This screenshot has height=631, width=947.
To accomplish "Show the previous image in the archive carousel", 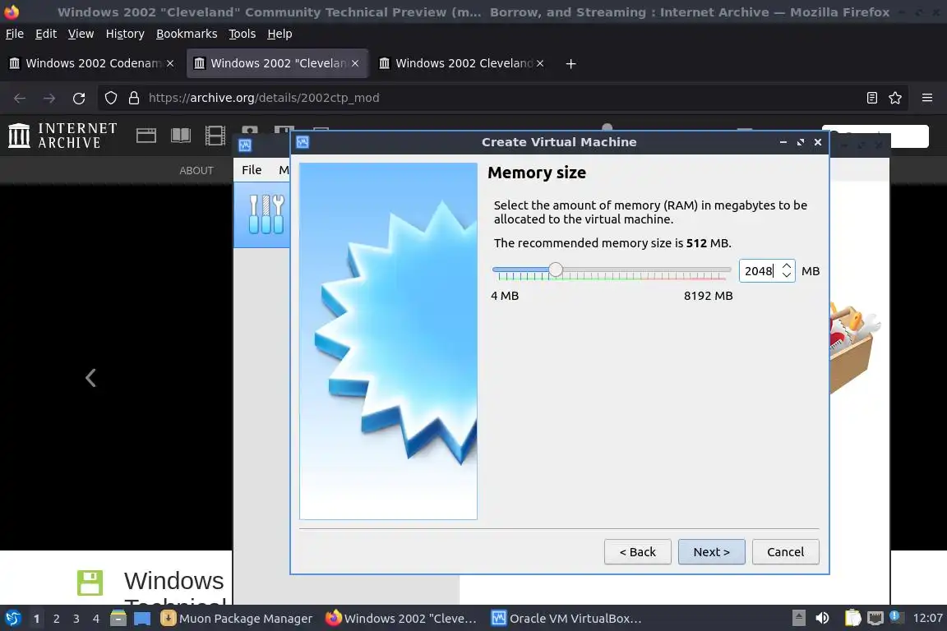I will point(90,378).
